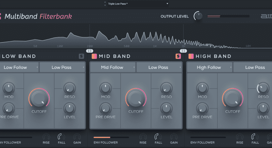The height and width of the screenshot is (148, 272).
Task: Click the High Band CUTOFF knob
Action: click(233, 99)
